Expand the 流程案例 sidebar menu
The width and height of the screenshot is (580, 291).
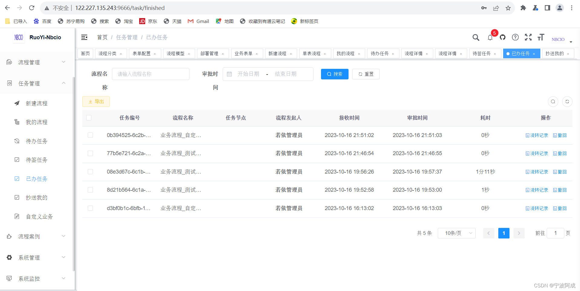click(x=36, y=236)
